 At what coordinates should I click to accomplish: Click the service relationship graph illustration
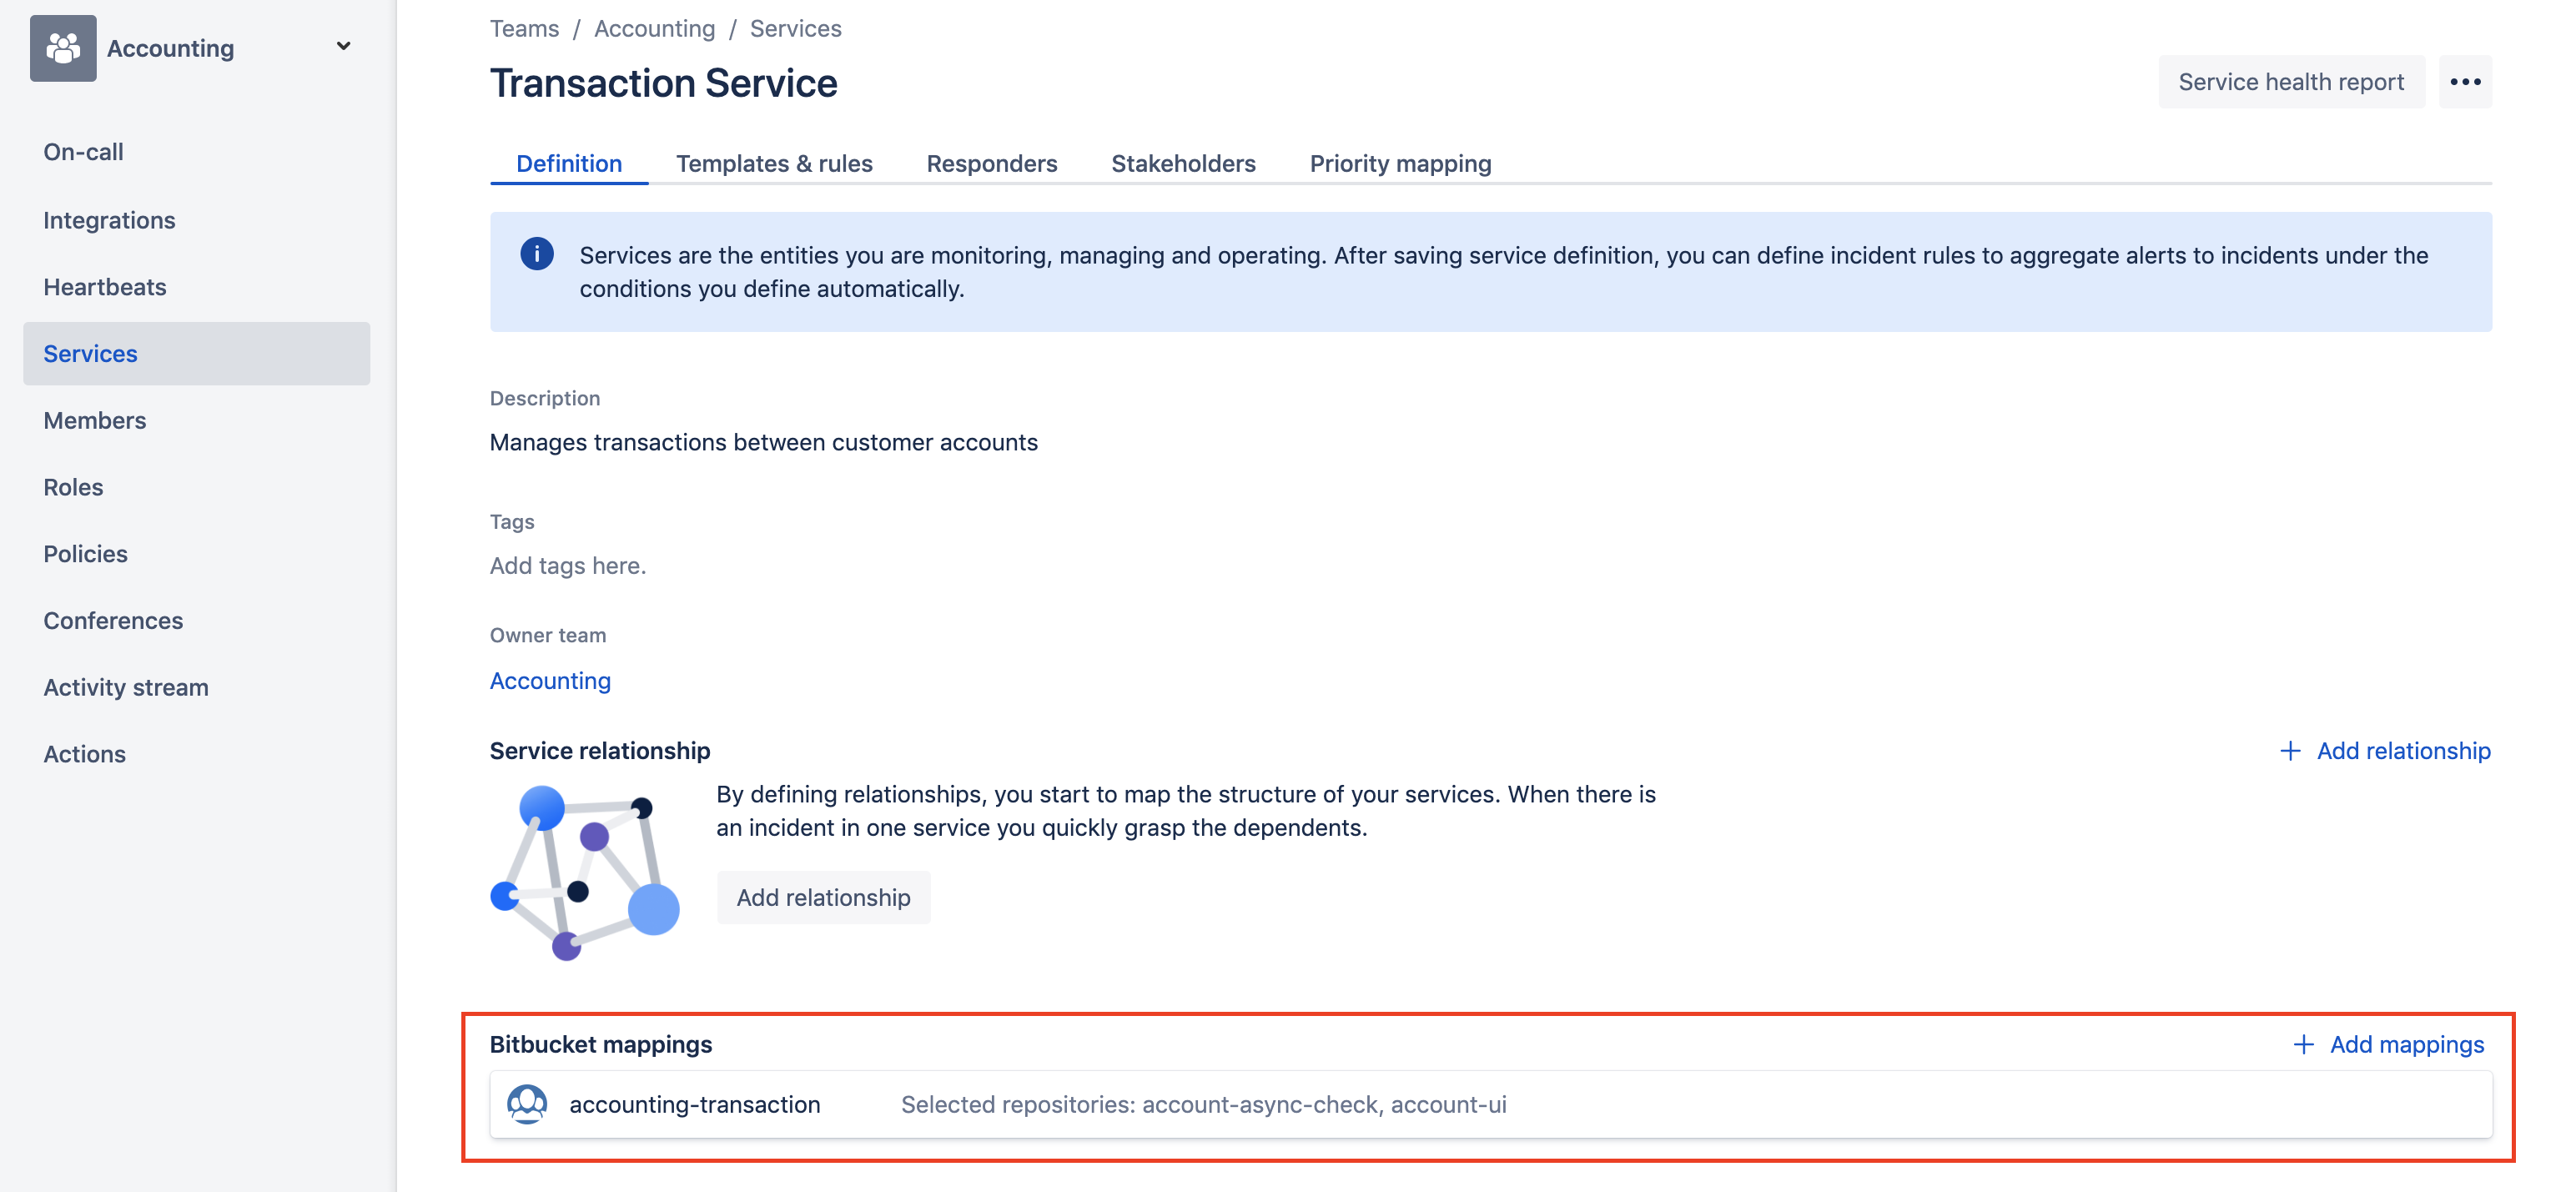click(585, 873)
